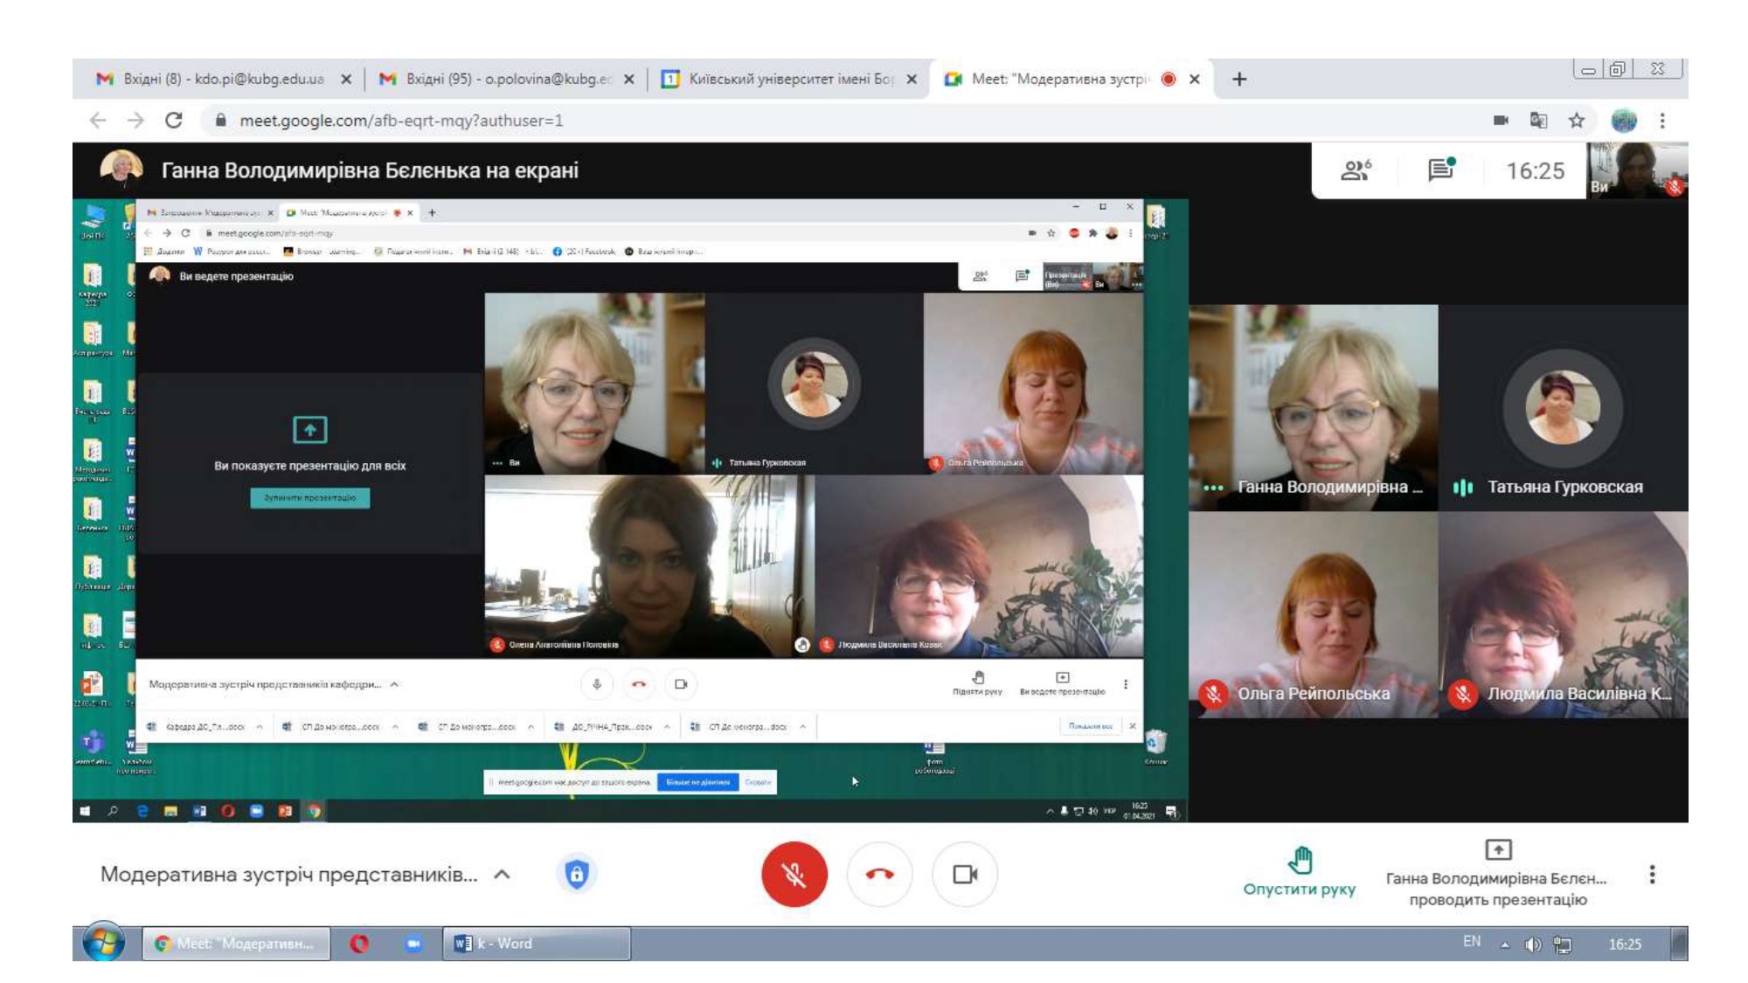
Task: Toggle the camera button on or off
Action: [x=965, y=875]
